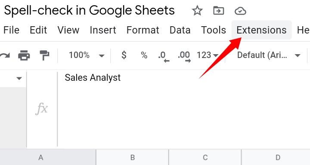This screenshot has width=310, height=165.
Task: Expand the 123 more formats dropdown
Action: point(208,55)
